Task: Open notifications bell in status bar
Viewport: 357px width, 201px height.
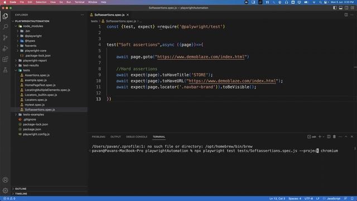Action: [352, 199]
